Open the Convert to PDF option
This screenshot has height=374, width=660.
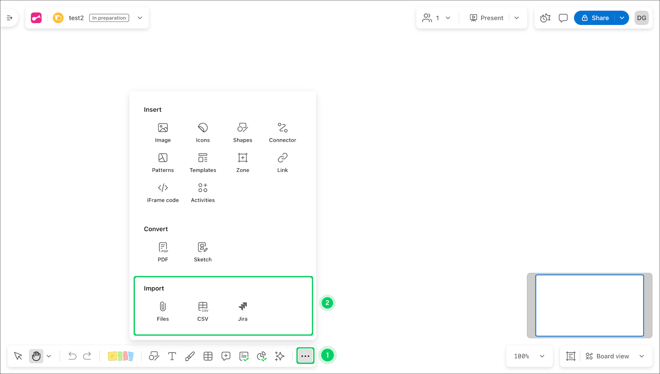pyautogui.click(x=163, y=251)
